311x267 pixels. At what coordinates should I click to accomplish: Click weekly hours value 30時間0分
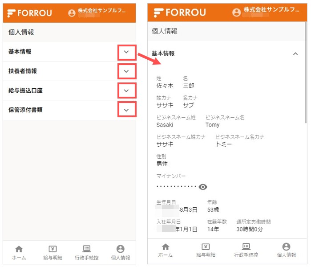(x=250, y=229)
